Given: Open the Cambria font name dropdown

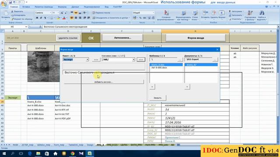Looking at the screenshot, I should click(x=51, y=13).
